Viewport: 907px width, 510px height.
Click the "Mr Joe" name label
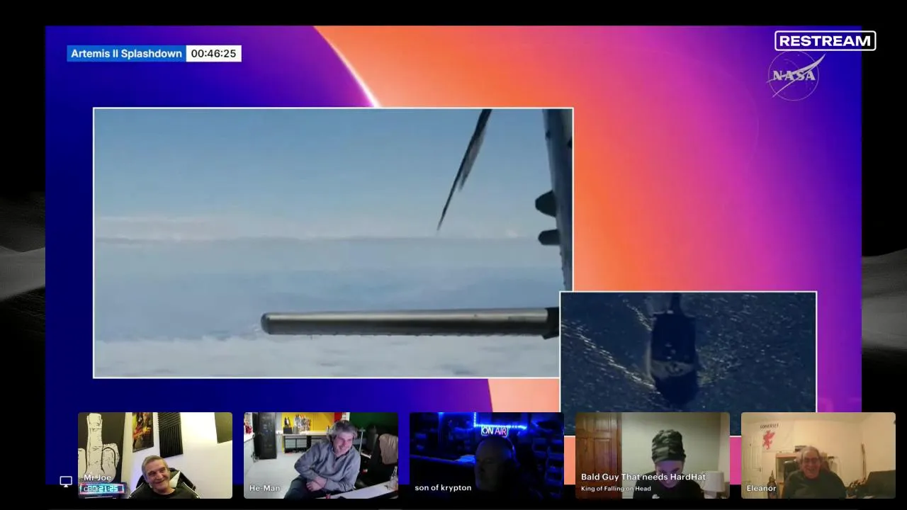[97, 477]
